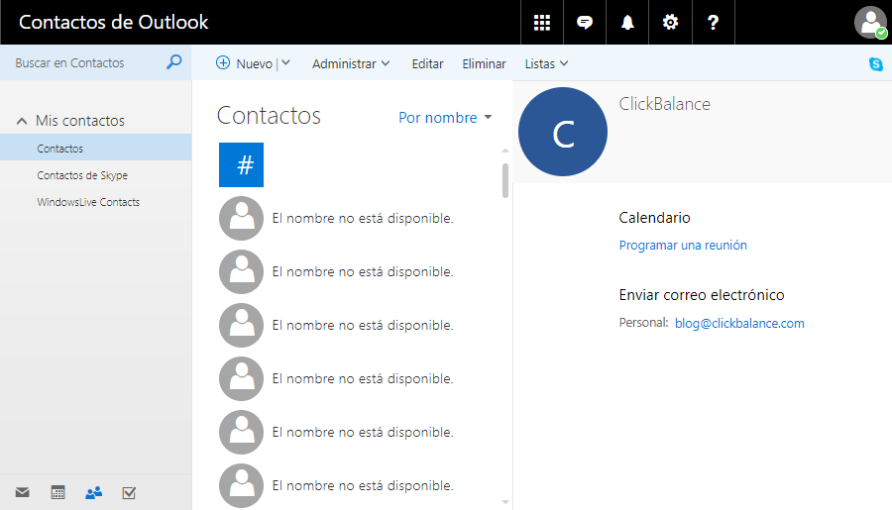Open the notifications bell
The width and height of the screenshot is (892, 510).
[x=627, y=22]
